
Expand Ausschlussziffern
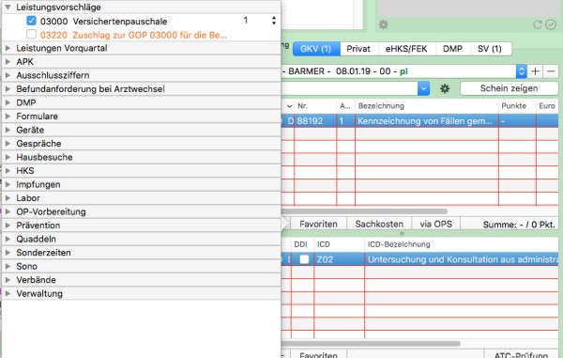(x=8, y=75)
